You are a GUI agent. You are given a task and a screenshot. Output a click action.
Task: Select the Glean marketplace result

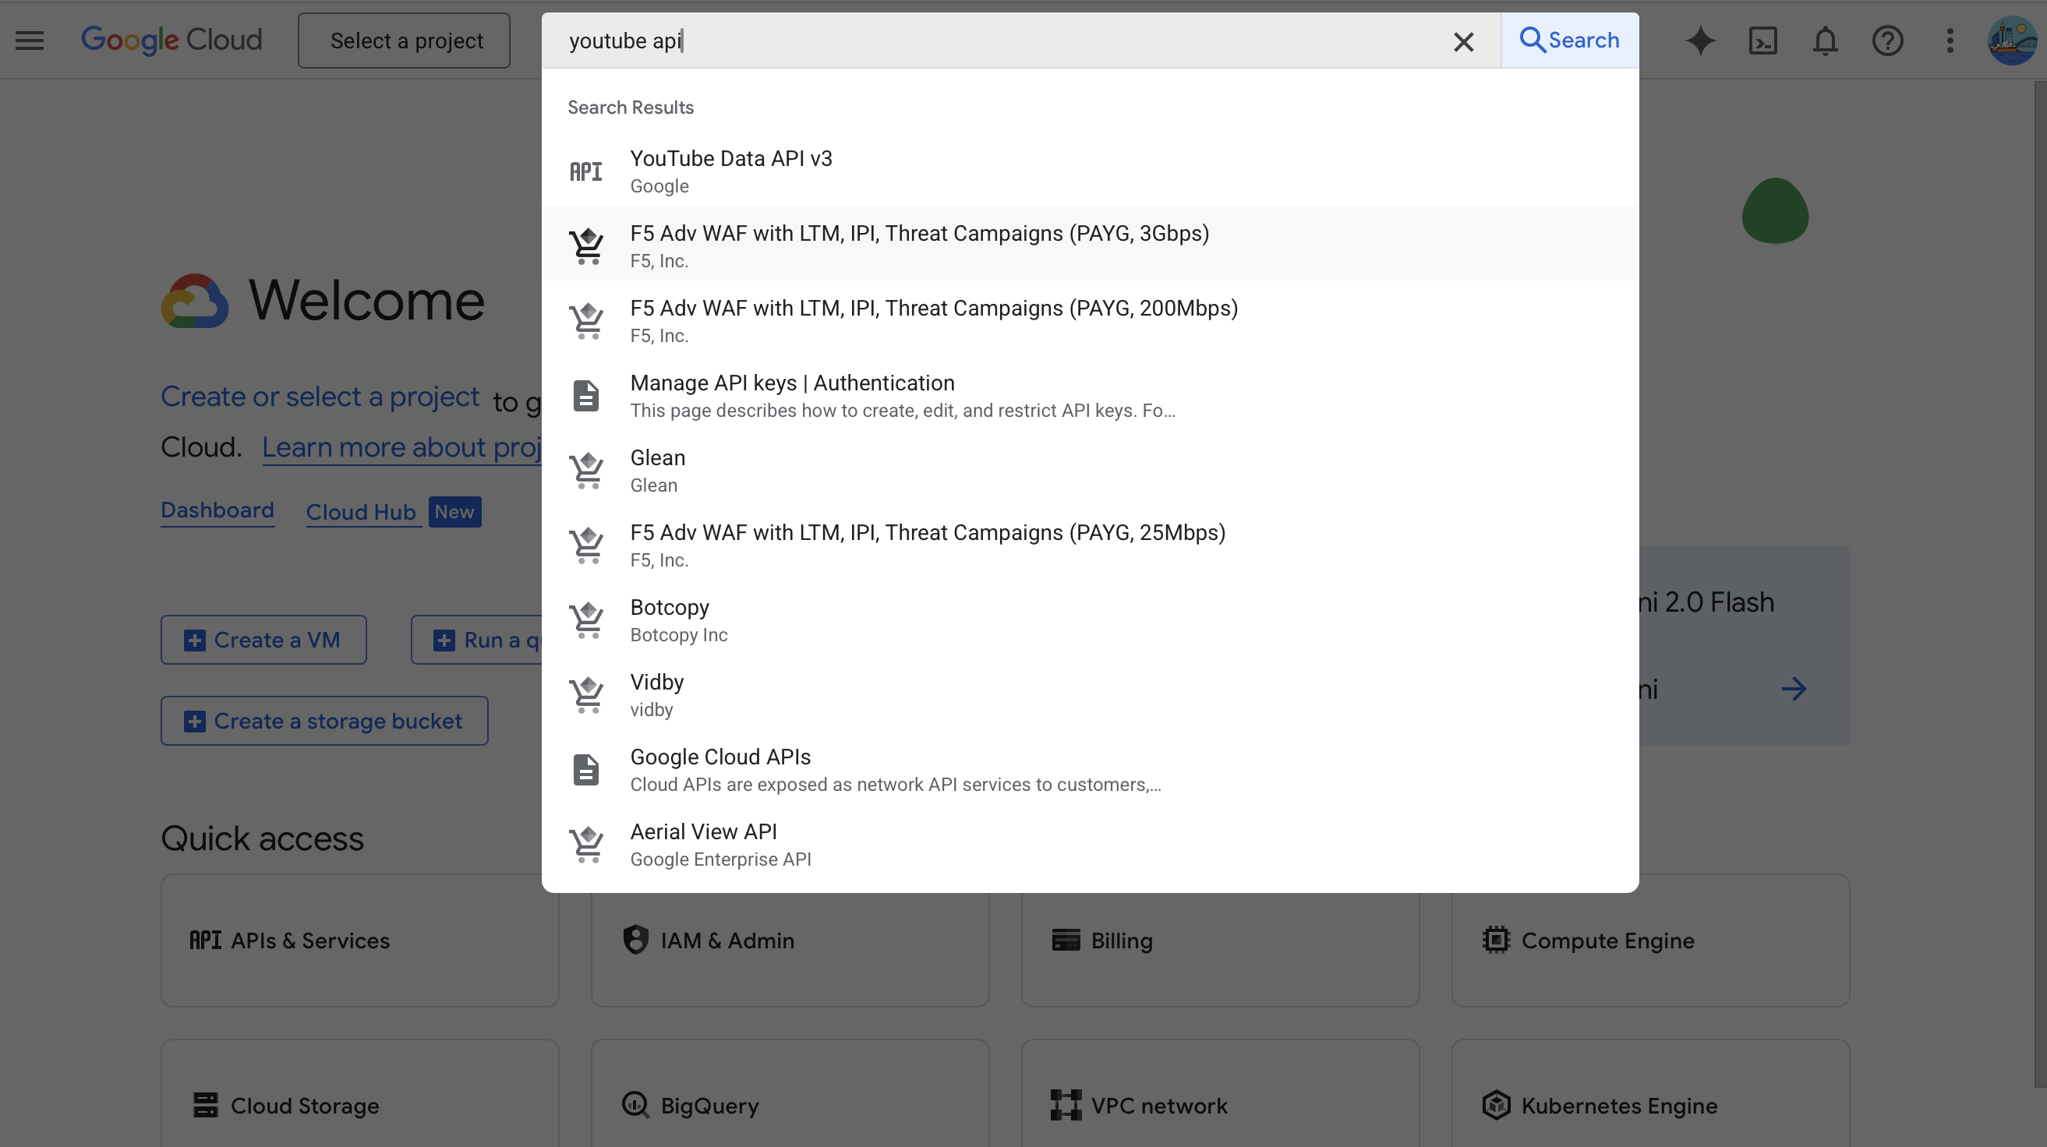coord(1090,469)
